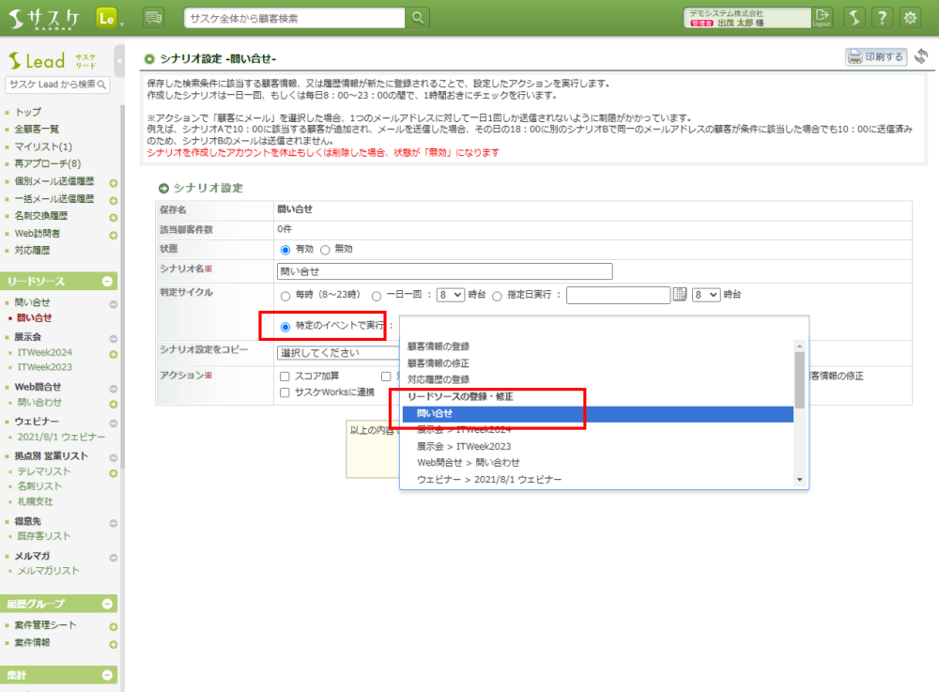Open the 全顧客一覧 sidebar link
939x692 pixels.
[37, 129]
